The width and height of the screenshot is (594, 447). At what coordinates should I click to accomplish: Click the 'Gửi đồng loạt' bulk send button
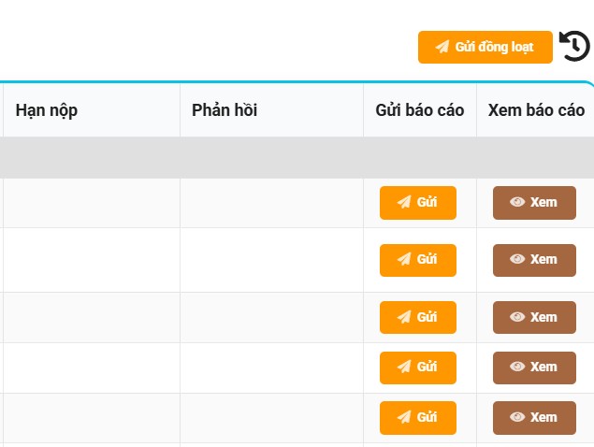pyautogui.click(x=485, y=47)
